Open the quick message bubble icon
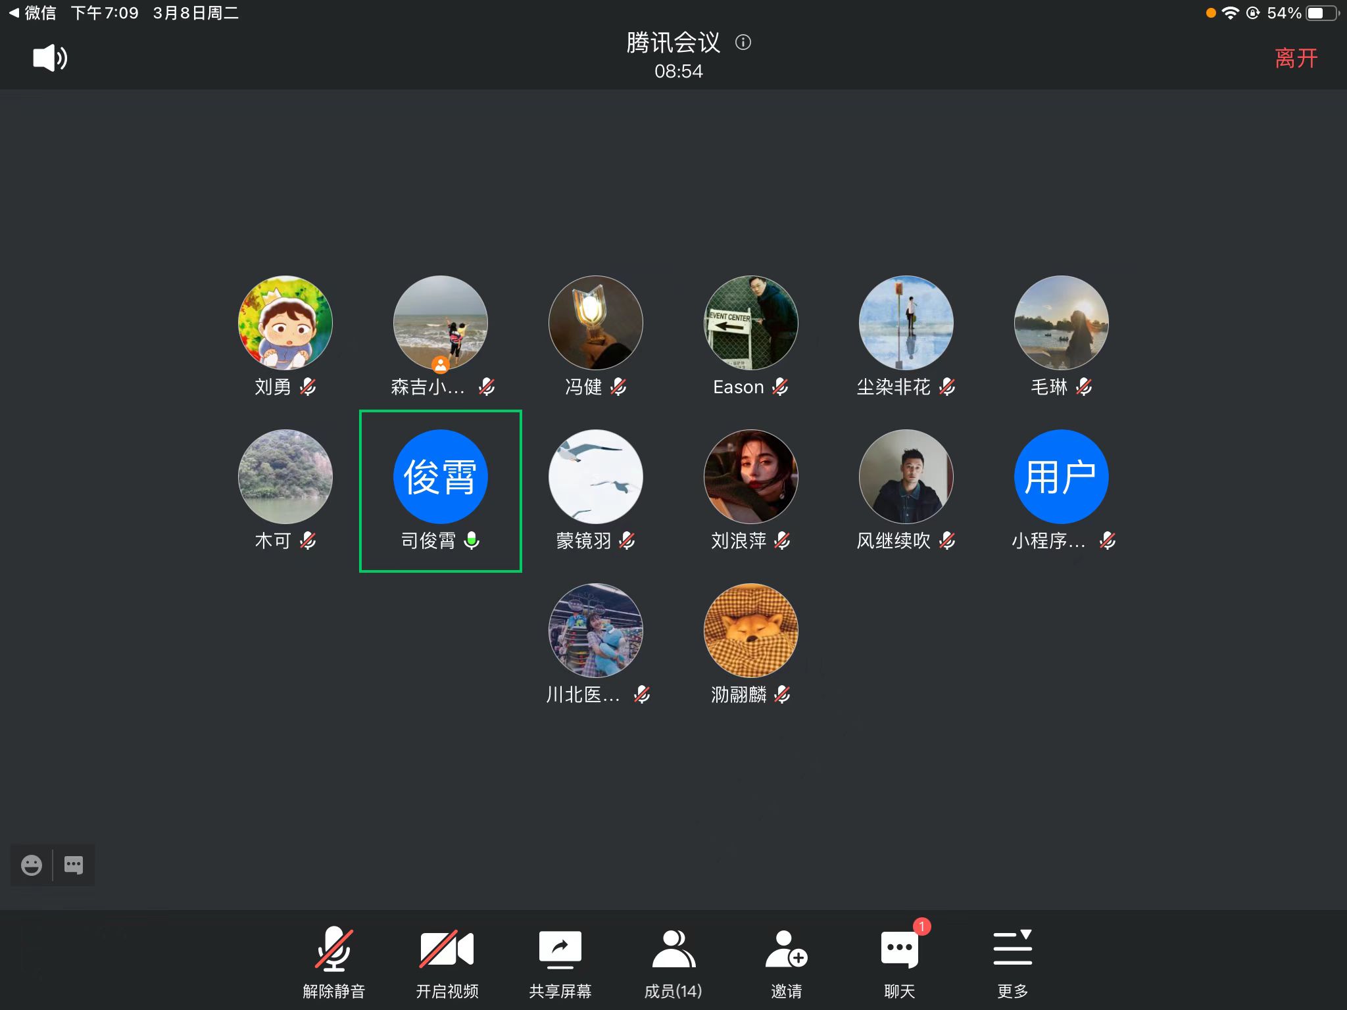 point(74,865)
